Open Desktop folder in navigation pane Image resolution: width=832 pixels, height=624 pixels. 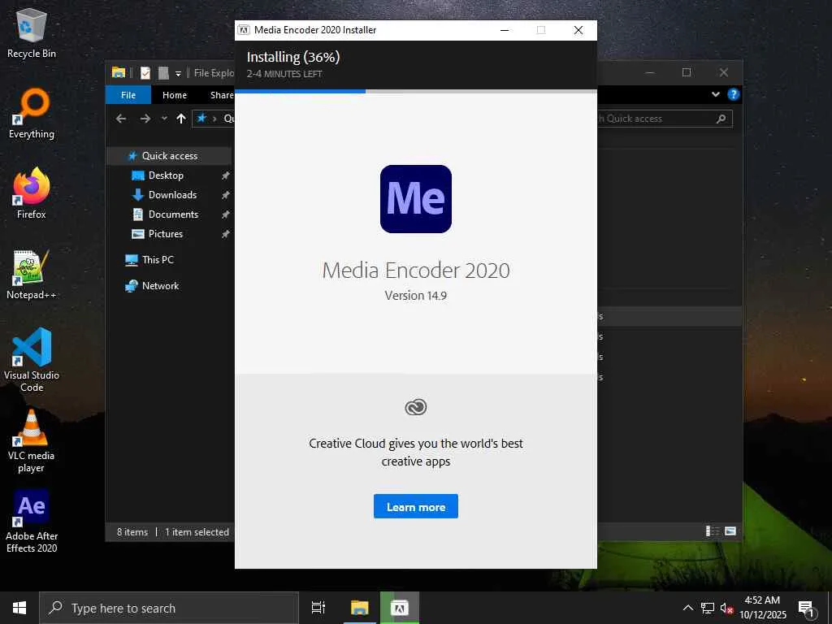point(166,175)
